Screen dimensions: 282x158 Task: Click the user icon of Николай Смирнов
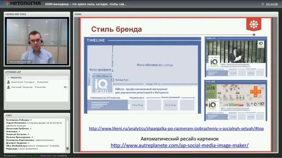coord(8,87)
